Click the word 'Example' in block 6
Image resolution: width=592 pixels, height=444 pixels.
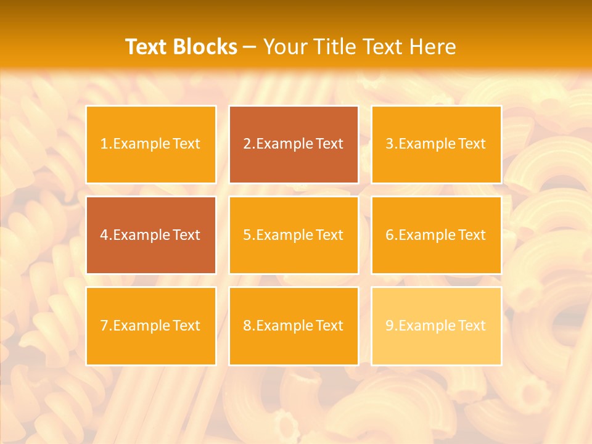tap(429, 235)
